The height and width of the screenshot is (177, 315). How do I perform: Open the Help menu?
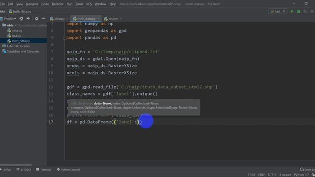coord(113,4)
